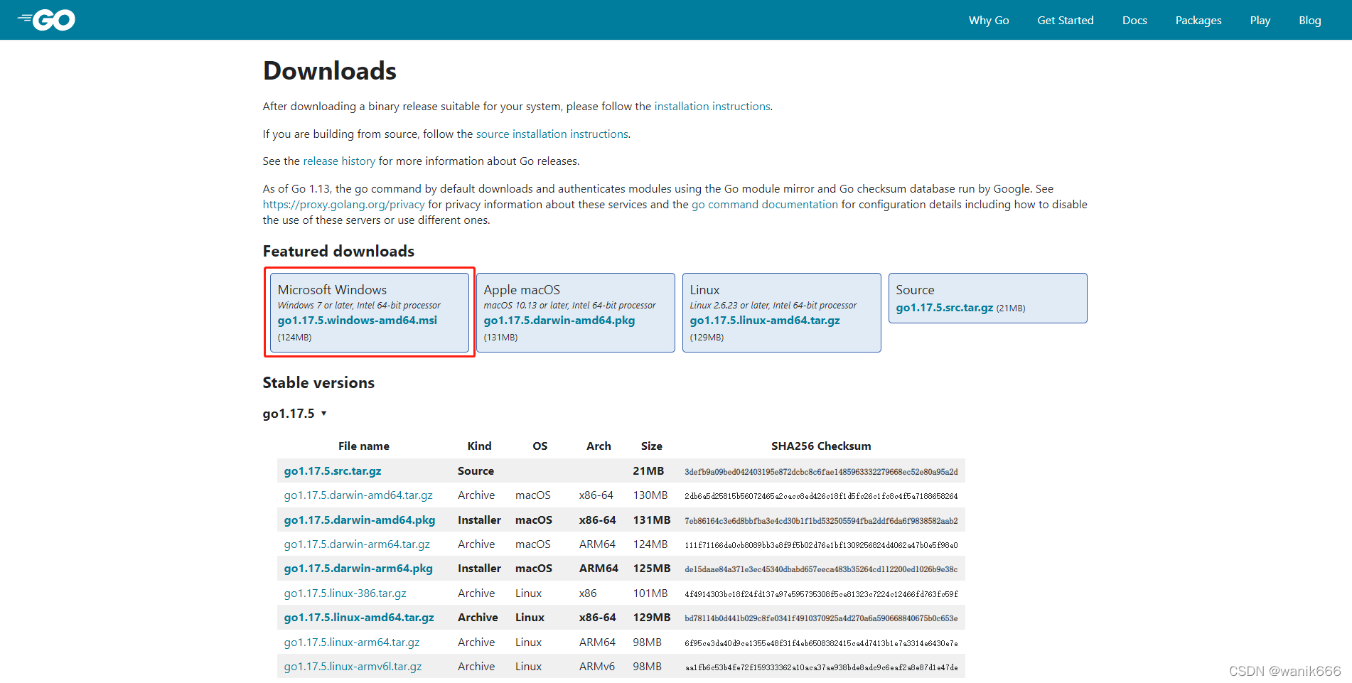Open the Blog navigation item

[1309, 21]
